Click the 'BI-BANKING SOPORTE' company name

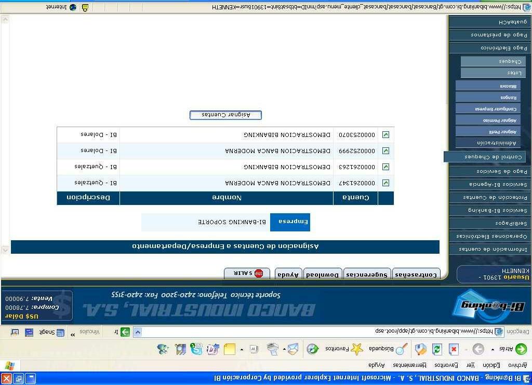coord(232,222)
